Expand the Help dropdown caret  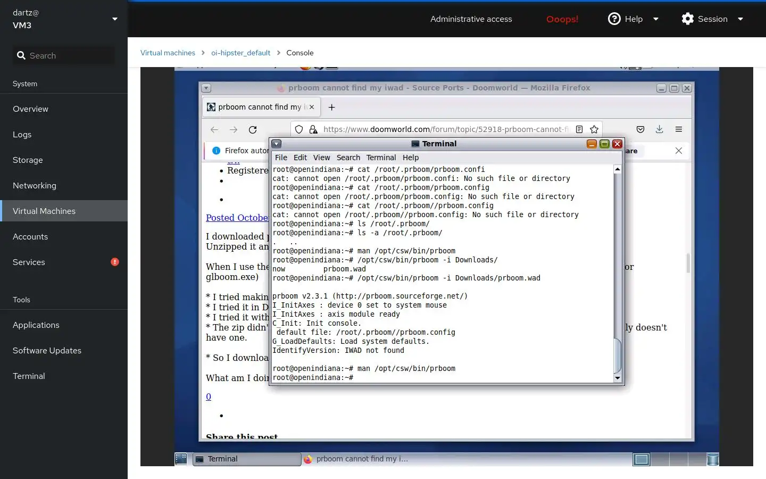click(656, 19)
